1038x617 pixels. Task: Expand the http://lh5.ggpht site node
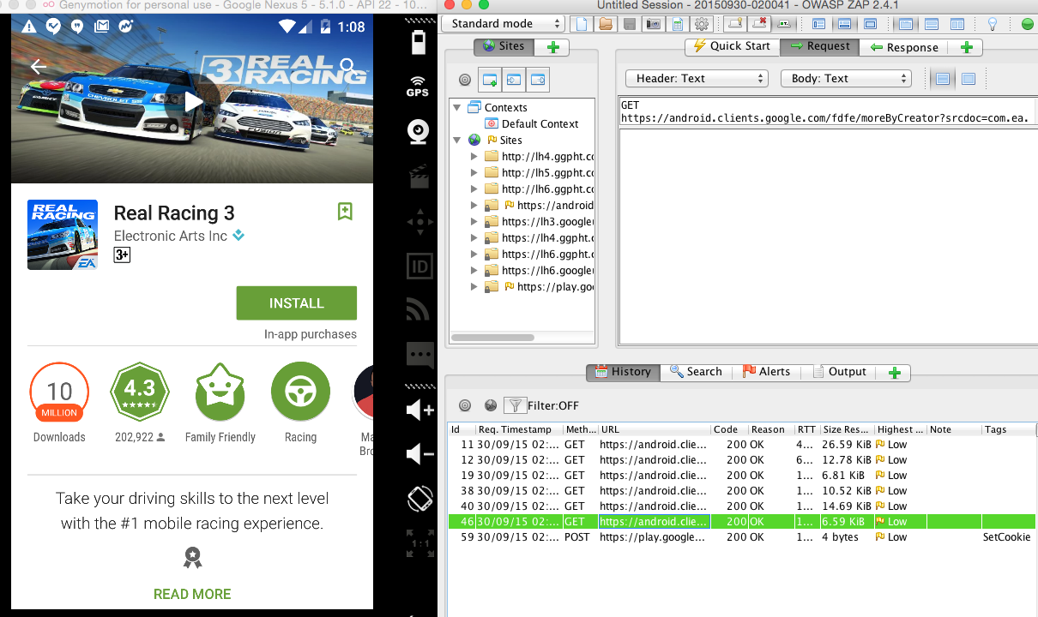[474, 173]
